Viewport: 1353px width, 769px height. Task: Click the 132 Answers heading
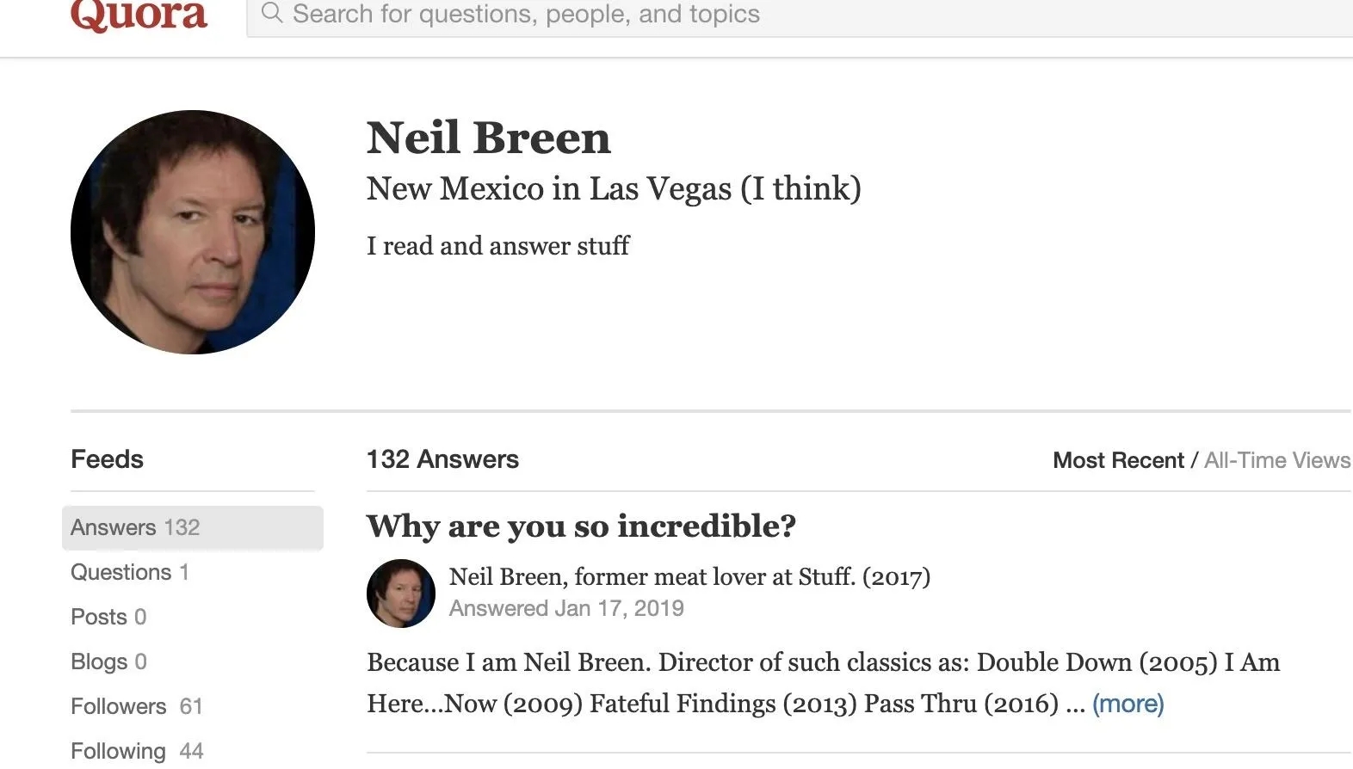442,459
